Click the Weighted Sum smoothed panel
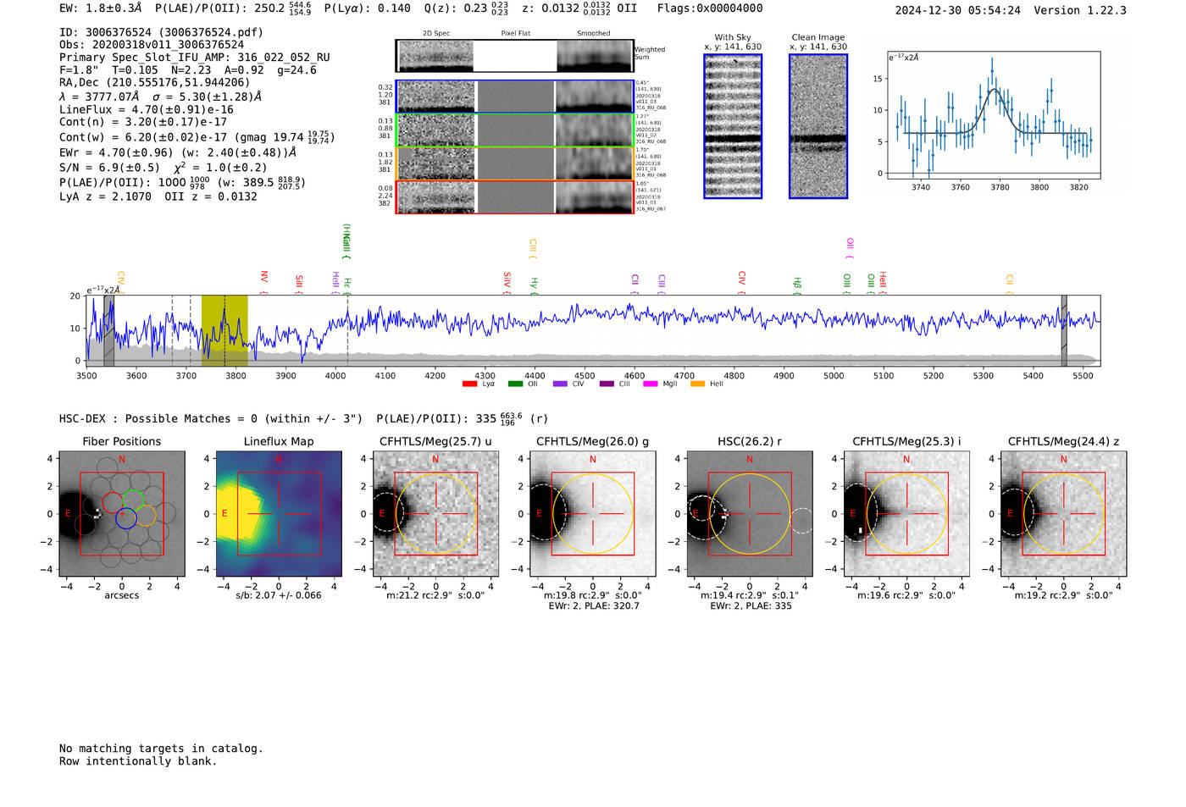The image size is (1186, 807). [595, 56]
